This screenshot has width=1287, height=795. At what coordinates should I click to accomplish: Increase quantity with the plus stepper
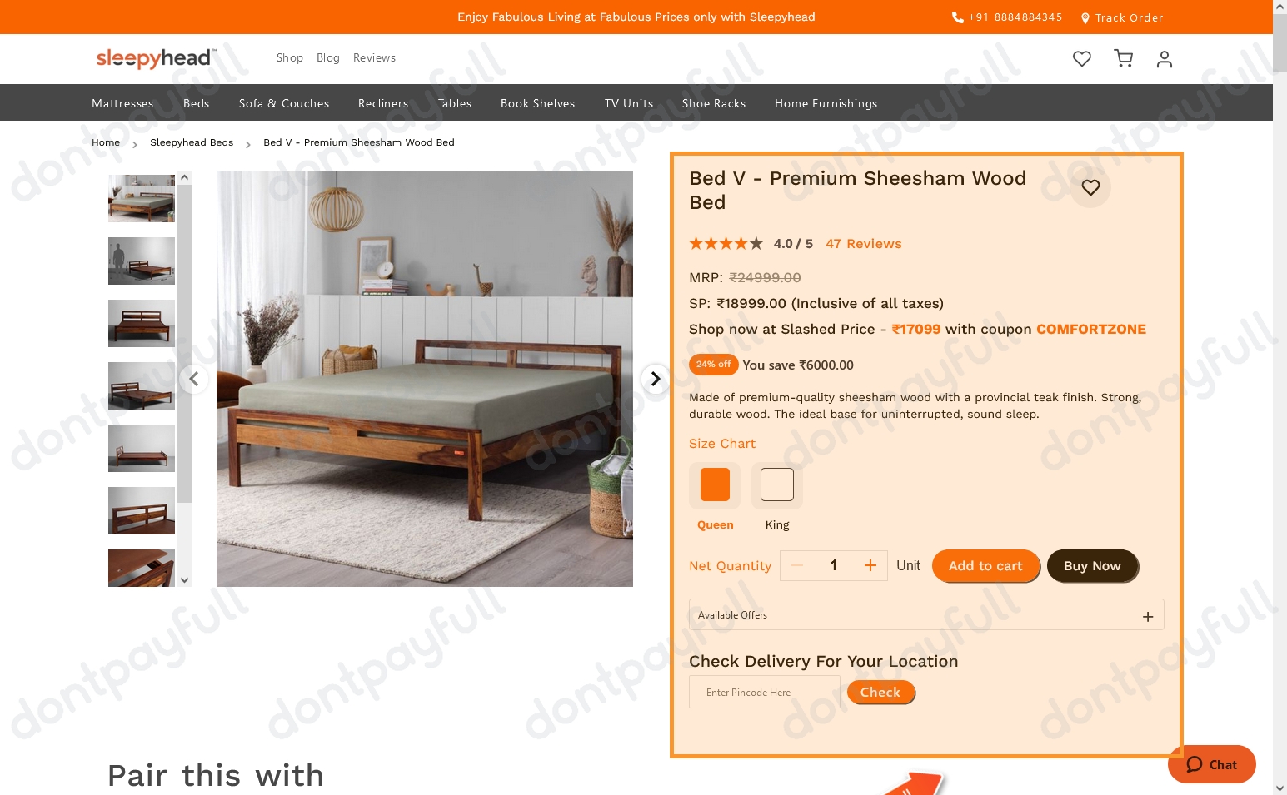(x=870, y=565)
